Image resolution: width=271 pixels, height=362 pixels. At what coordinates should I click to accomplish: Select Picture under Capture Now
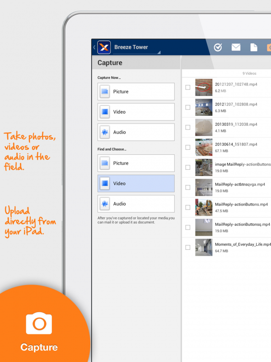(x=136, y=92)
